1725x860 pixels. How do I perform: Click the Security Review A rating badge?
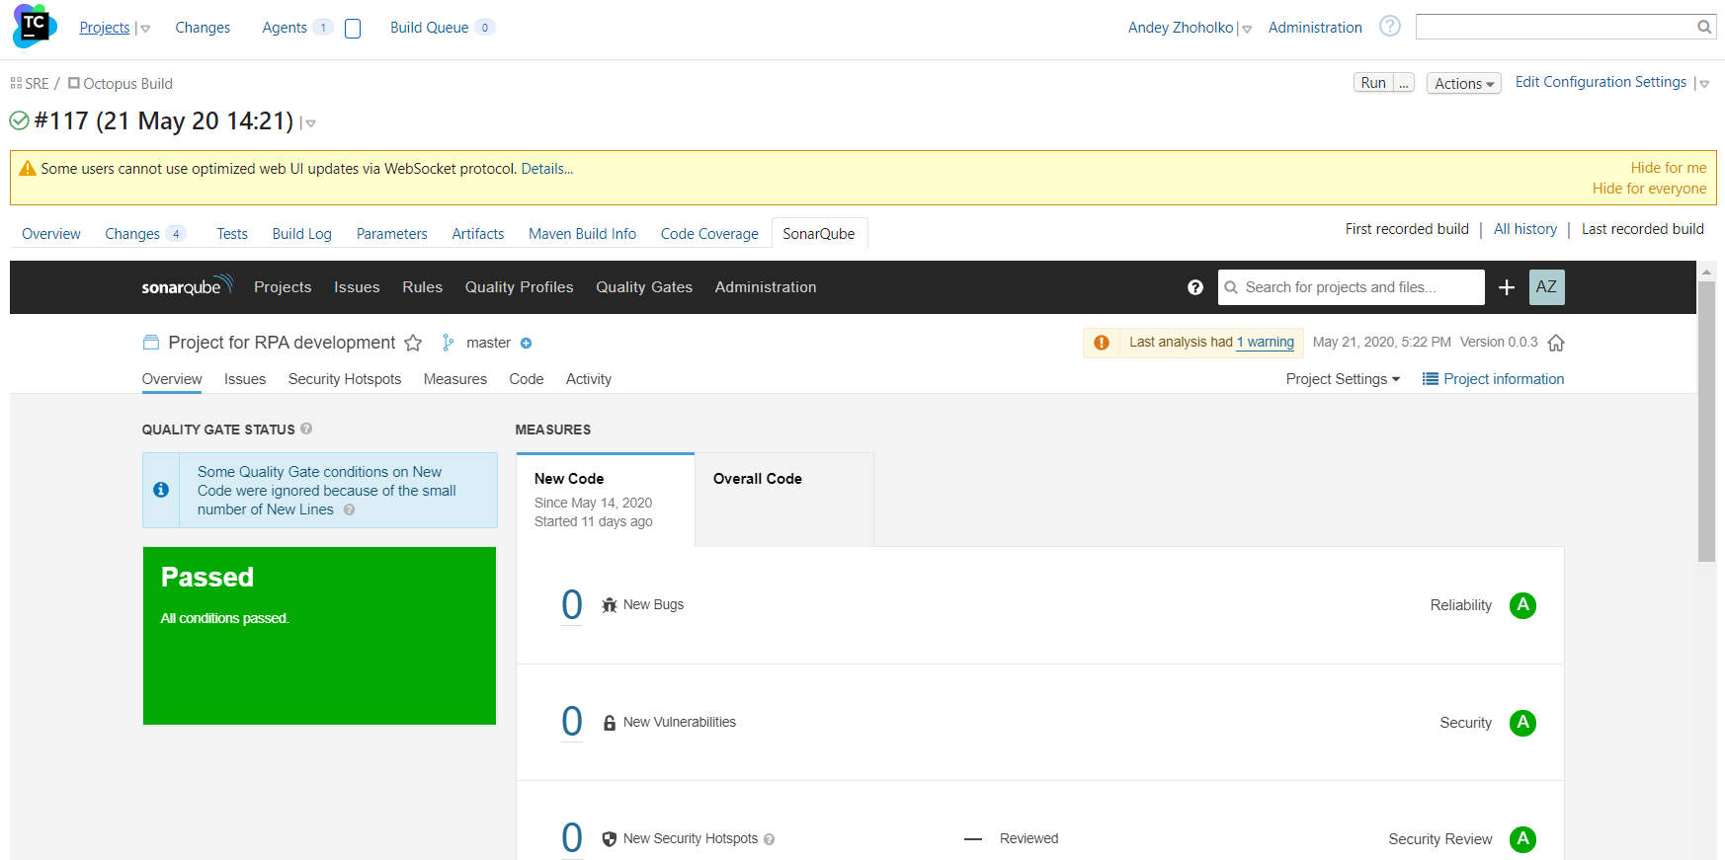pos(1522,839)
